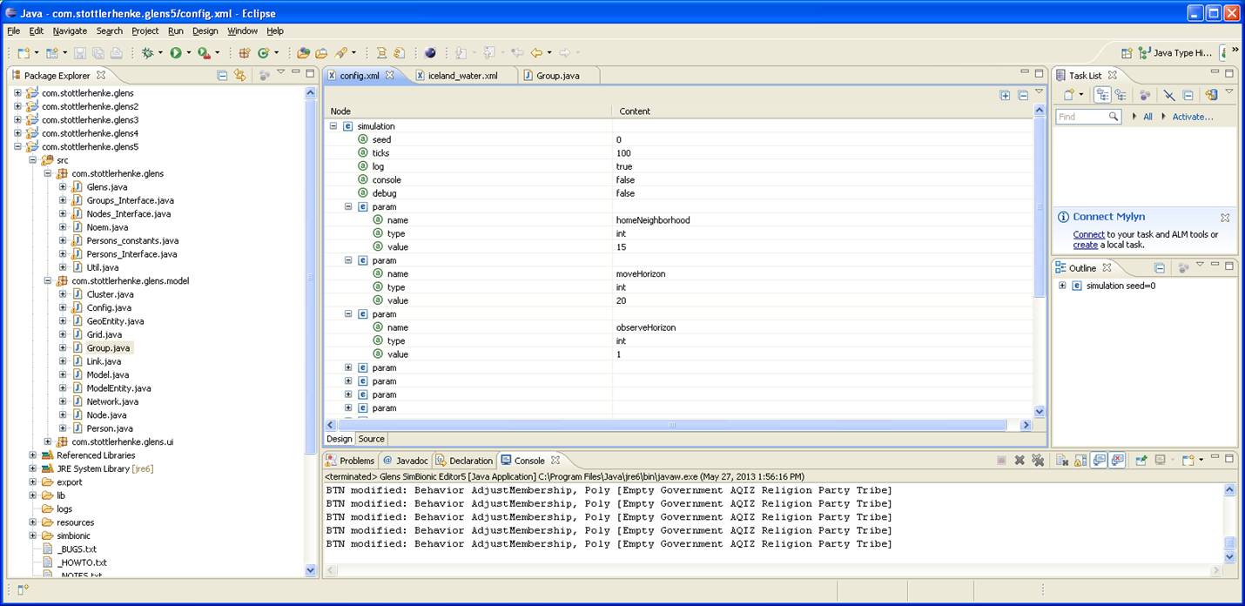Toggle Categorized presentation in Task List
Screen dimensions: 1245x606
tap(1102, 95)
